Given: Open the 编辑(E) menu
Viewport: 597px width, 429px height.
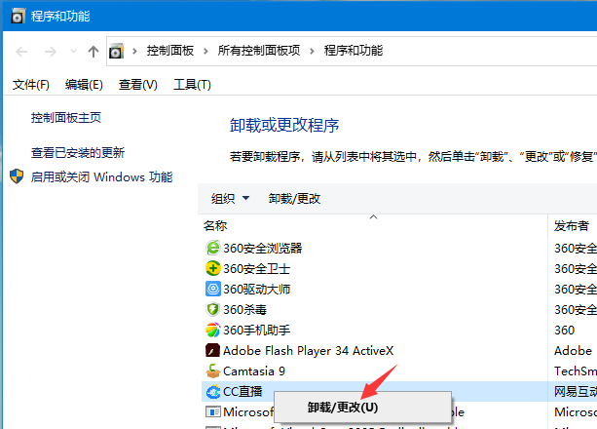Looking at the screenshot, I should [84, 85].
